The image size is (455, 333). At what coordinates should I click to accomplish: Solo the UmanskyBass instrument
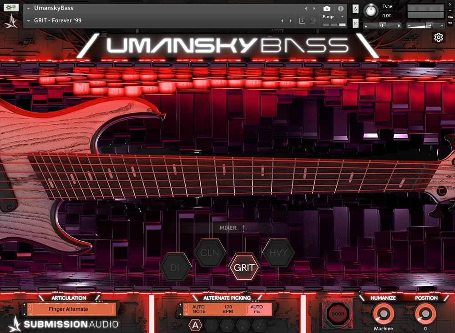(x=355, y=8)
